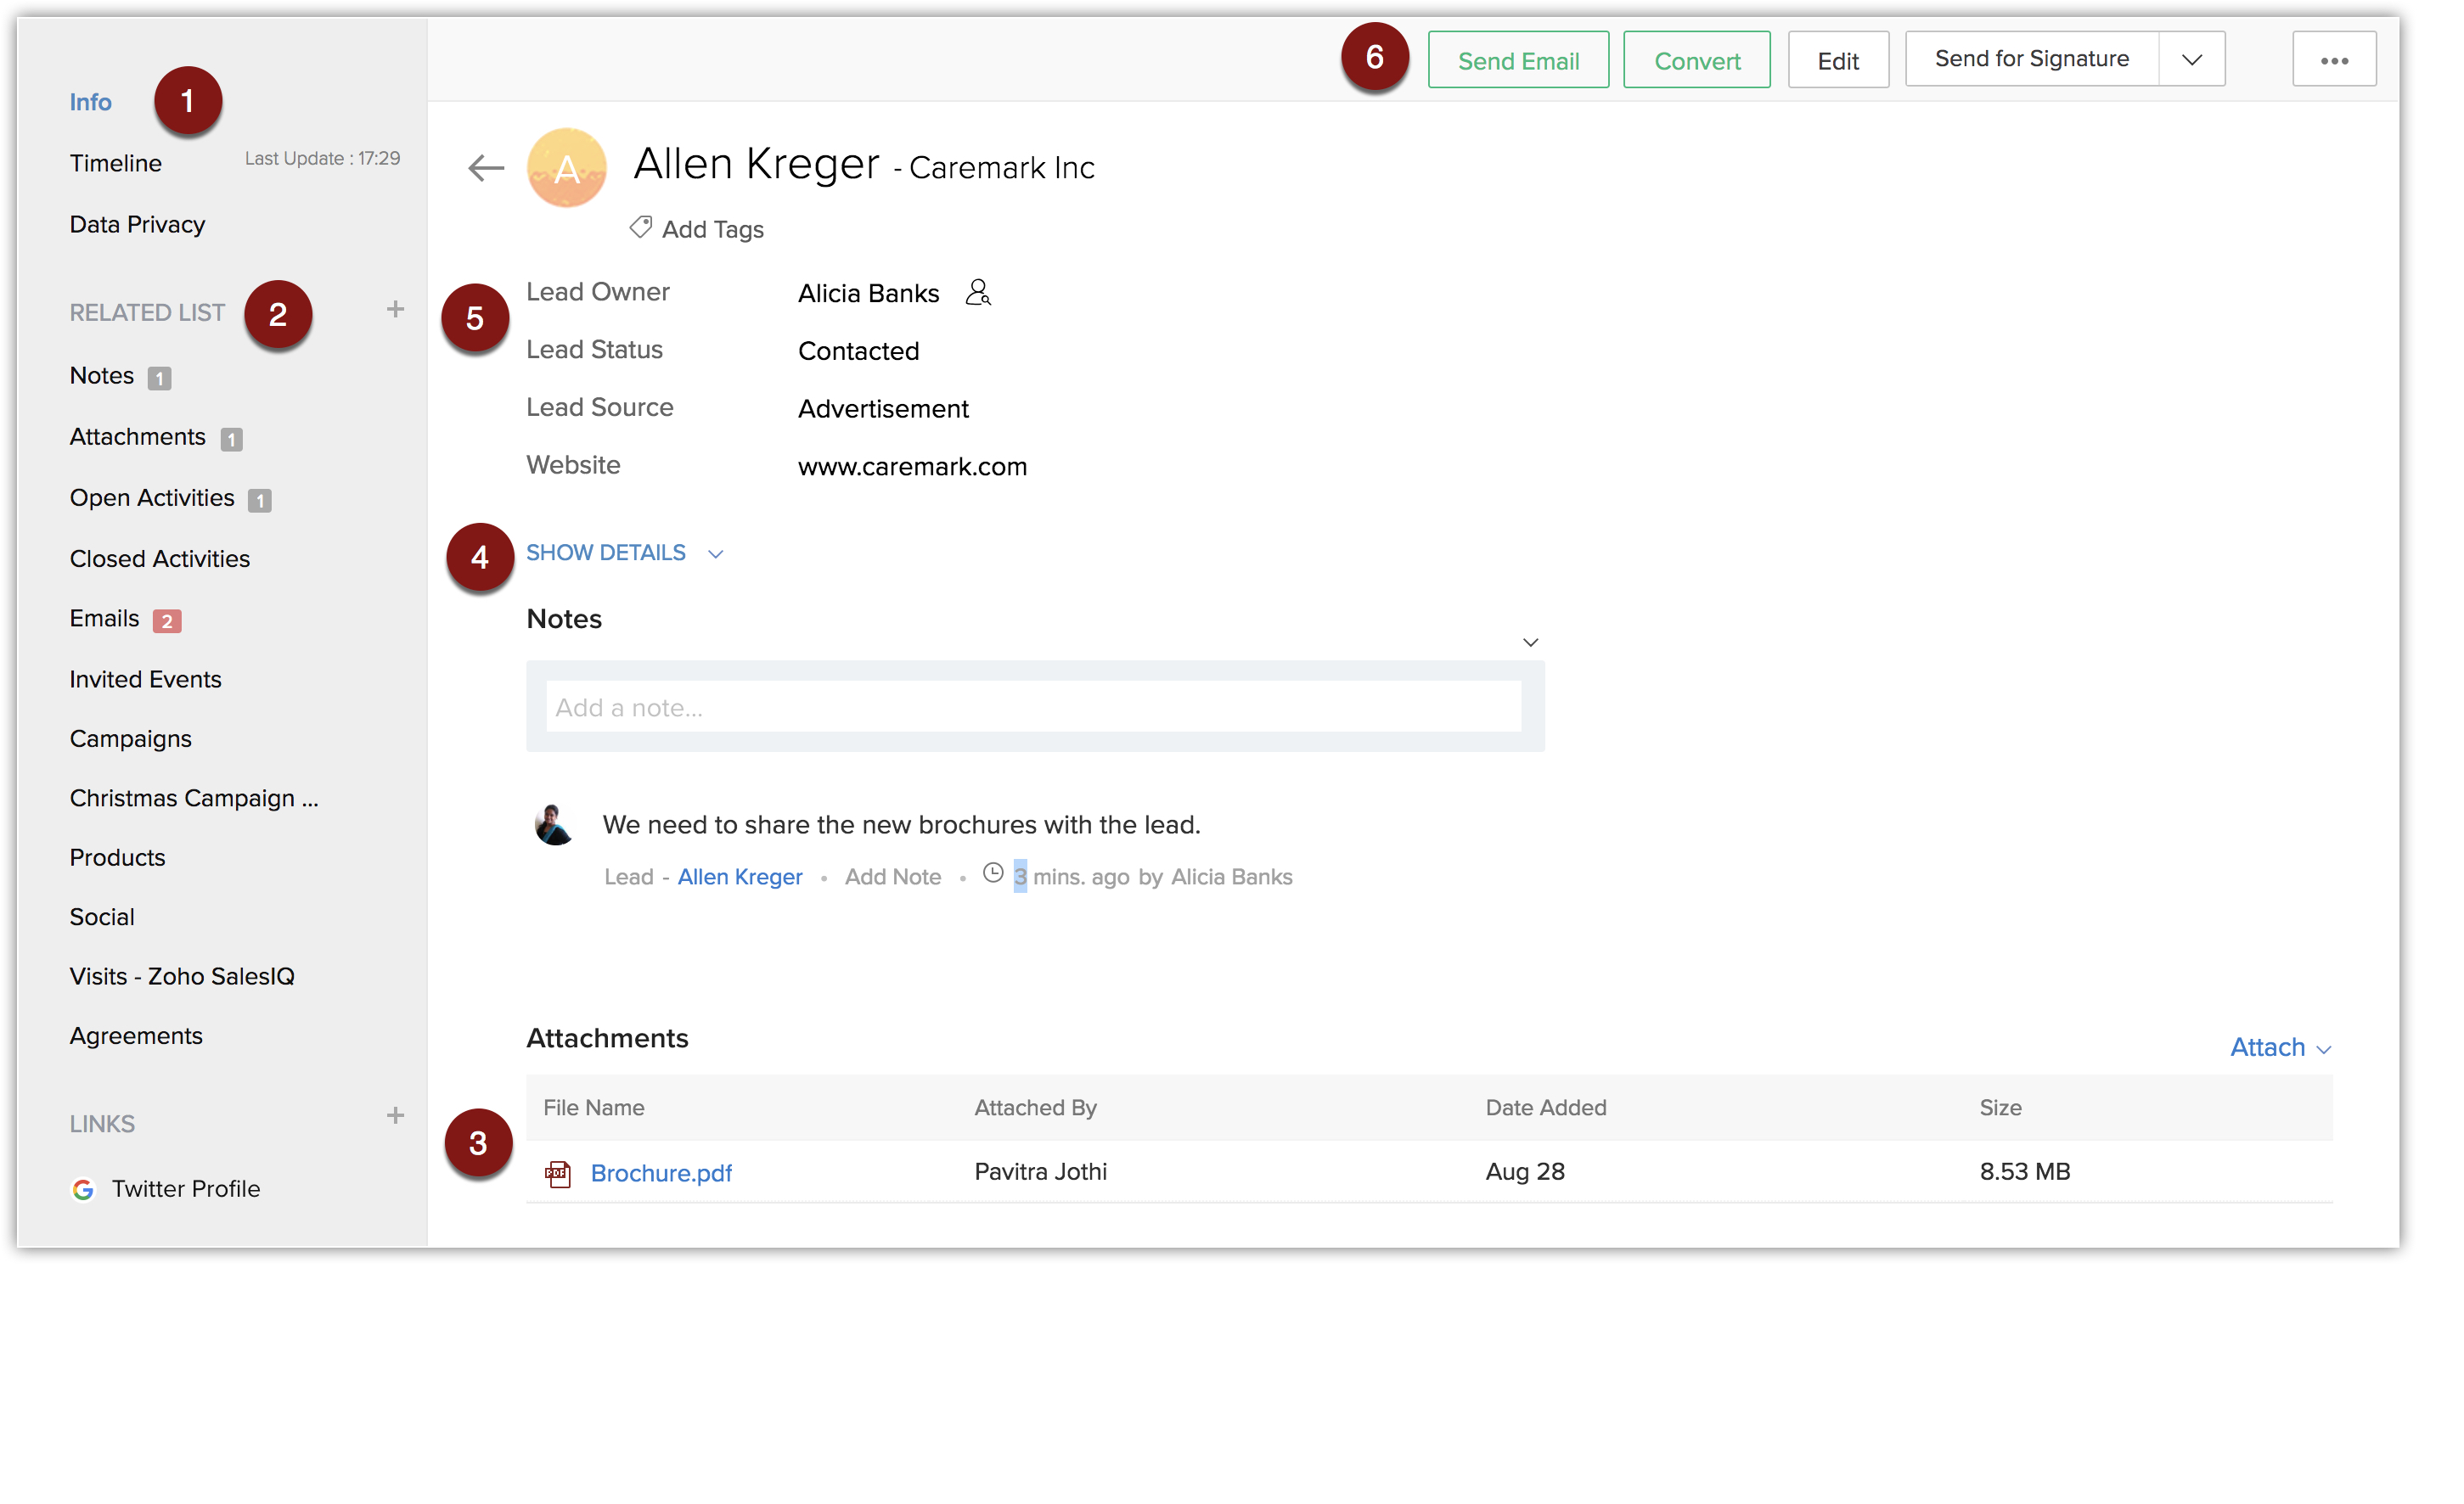Click the back arrow beside Allen Kreger
Image resolution: width=2464 pixels, height=1504 pixels.
(x=486, y=167)
